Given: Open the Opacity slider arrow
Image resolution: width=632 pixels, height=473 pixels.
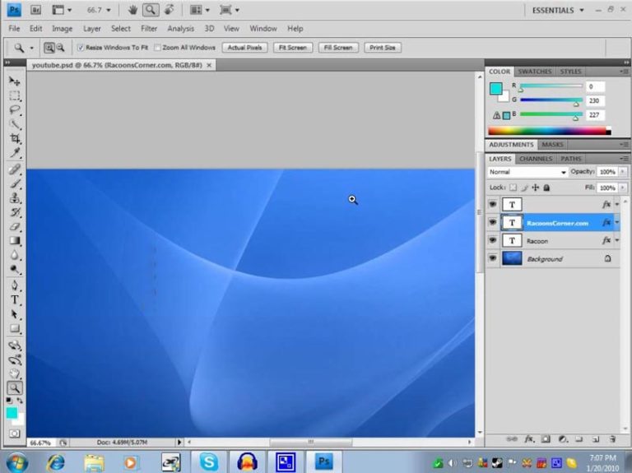Looking at the screenshot, I should (622, 172).
